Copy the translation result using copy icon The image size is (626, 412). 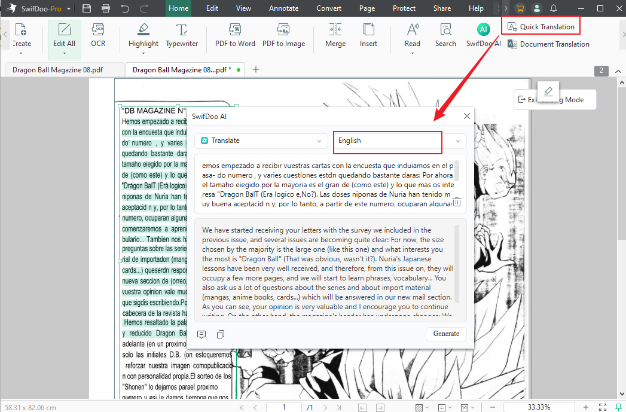coord(220,334)
